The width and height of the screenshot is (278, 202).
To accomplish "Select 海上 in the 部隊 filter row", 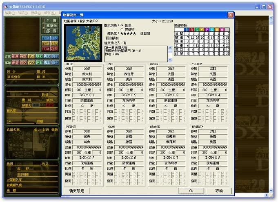I will [47, 62].
